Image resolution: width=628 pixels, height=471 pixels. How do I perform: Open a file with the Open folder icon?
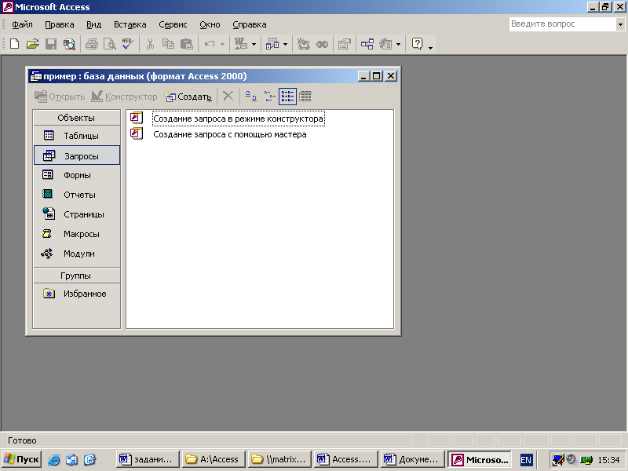[32, 44]
